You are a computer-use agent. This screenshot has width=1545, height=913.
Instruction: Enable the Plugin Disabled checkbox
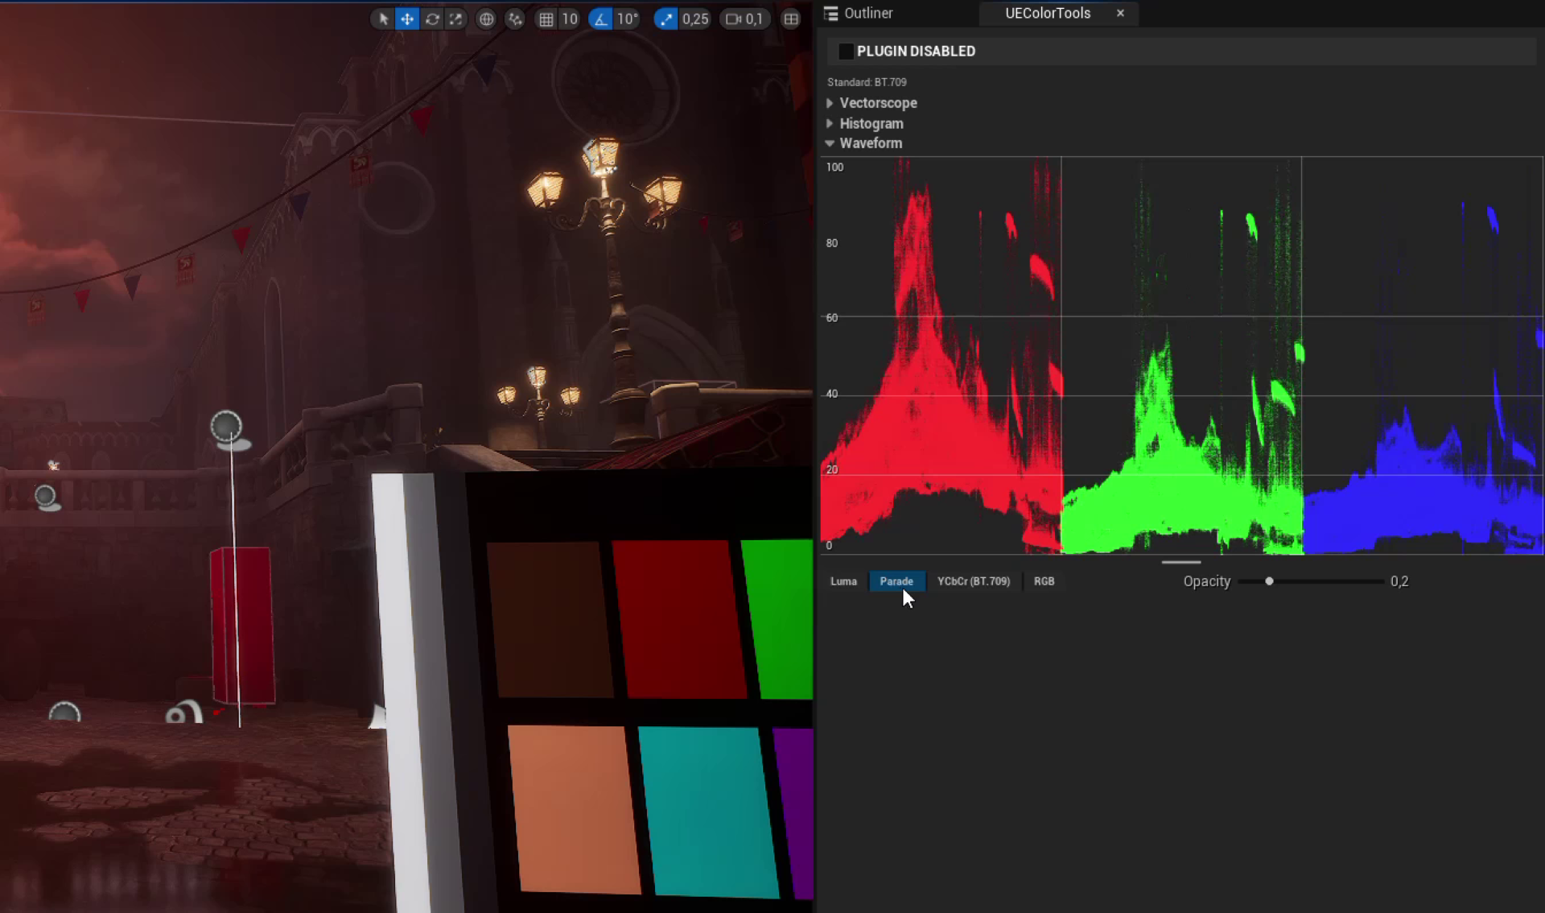pyautogui.click(x=846, y=51)
